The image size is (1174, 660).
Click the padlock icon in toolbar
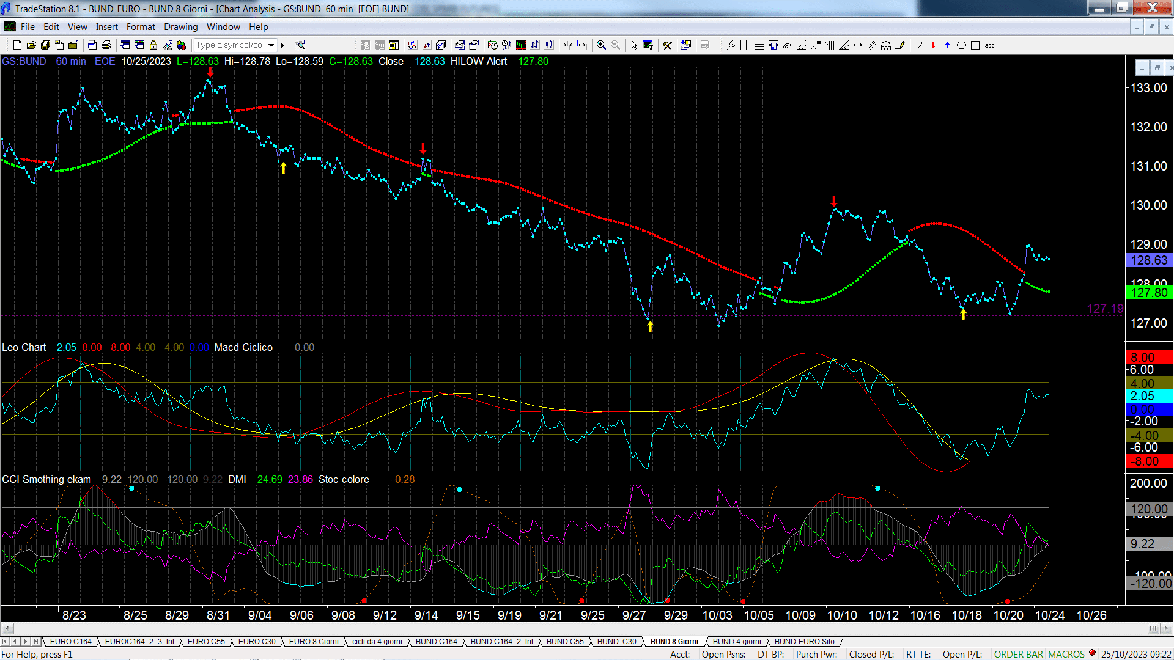click(153, 45)
